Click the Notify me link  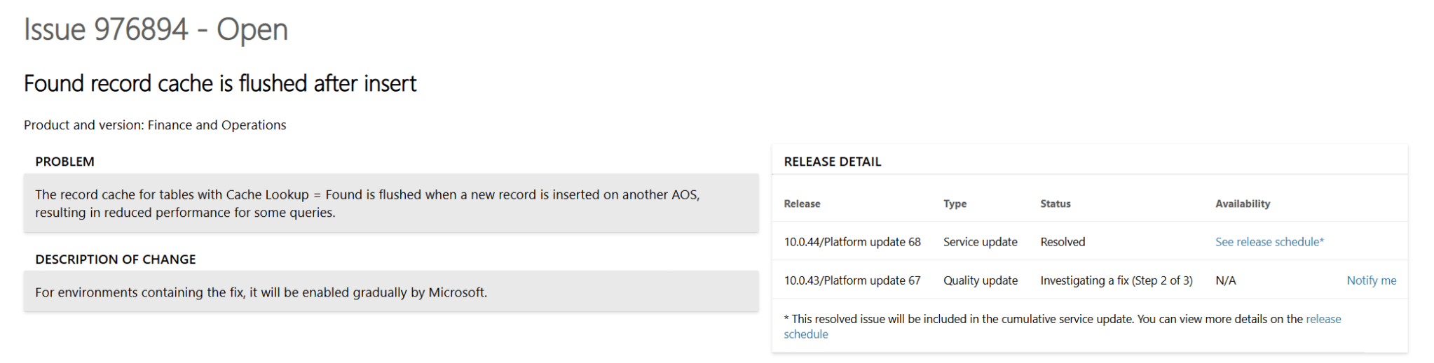point(1371,280)
